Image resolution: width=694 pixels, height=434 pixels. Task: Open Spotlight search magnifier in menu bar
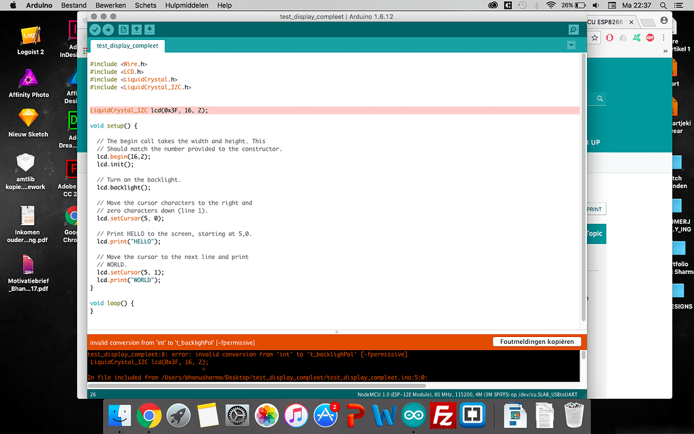click(663, 5)
